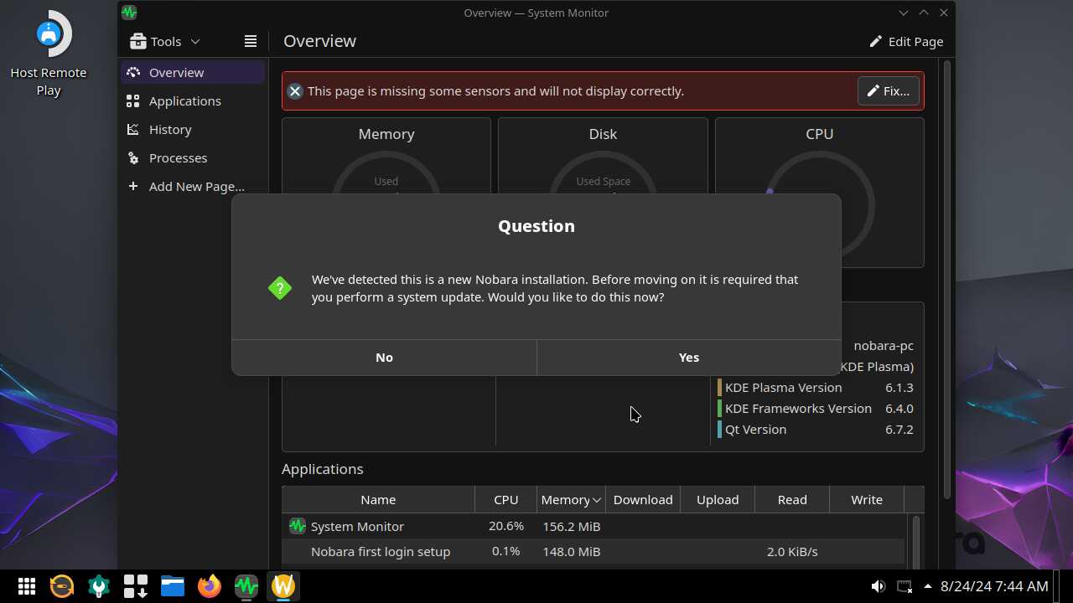Open the teal wrench tool icon in taskbar

99,586
